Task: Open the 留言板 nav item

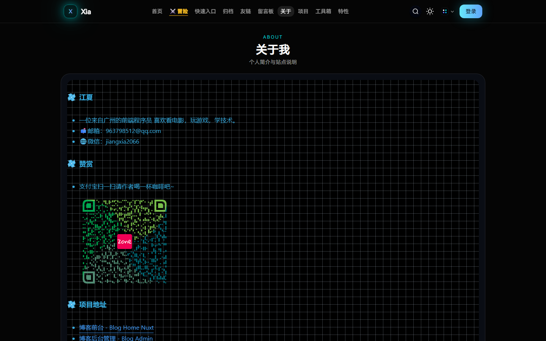Action: (x=265, y=11)
